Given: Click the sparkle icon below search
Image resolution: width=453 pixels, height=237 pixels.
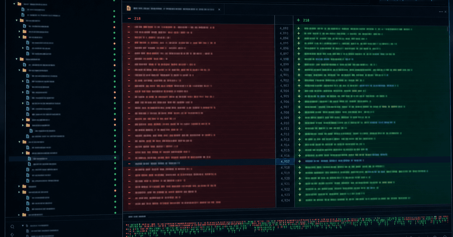Looking at the screenshot, I should 12,234.
